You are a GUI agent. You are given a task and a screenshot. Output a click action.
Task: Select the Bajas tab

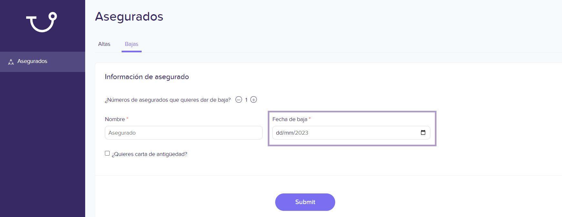click(x=132, y=44)
